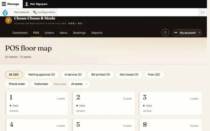Open the All areas floor dropdown

pyautogui.click(x=79, y=84)
